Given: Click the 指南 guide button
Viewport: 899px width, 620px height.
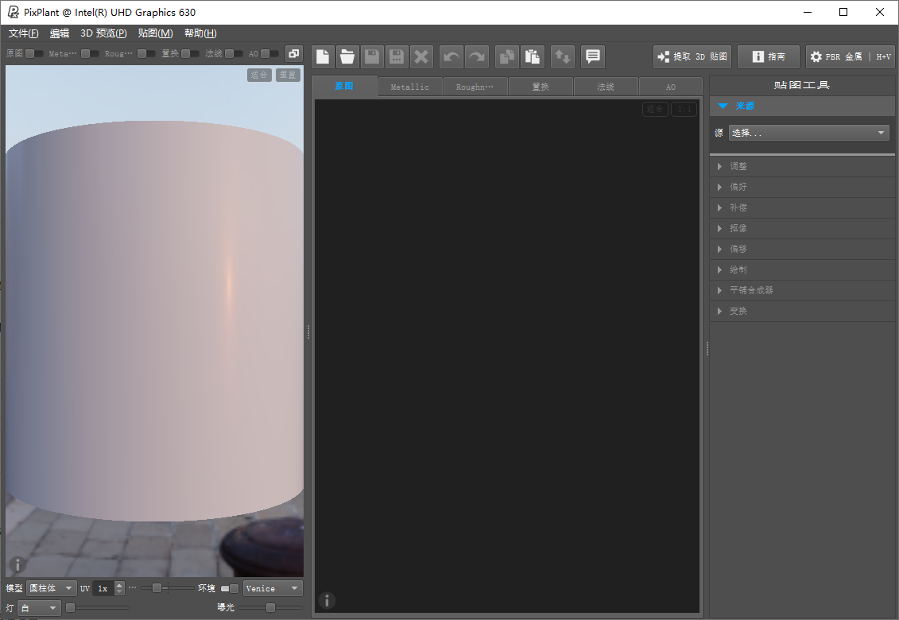Looking at the screenshot, I should coord(767,56).
